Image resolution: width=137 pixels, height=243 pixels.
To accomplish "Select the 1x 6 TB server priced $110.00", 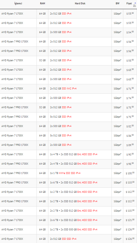I will (68, 183).
